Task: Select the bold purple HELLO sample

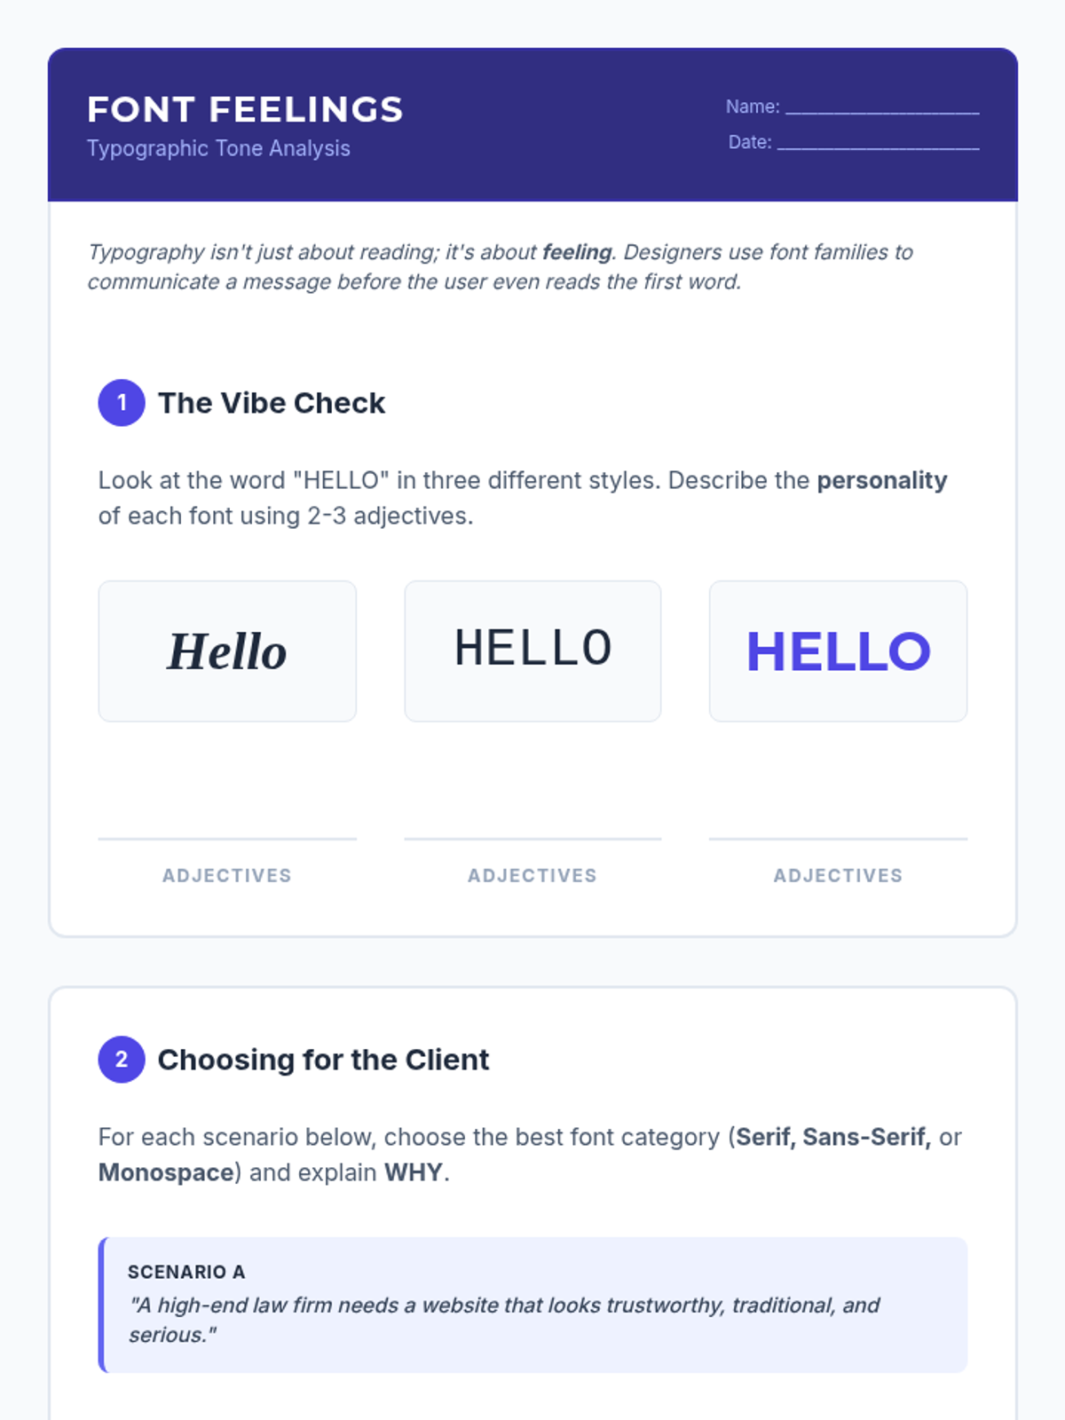Action: 838,651
